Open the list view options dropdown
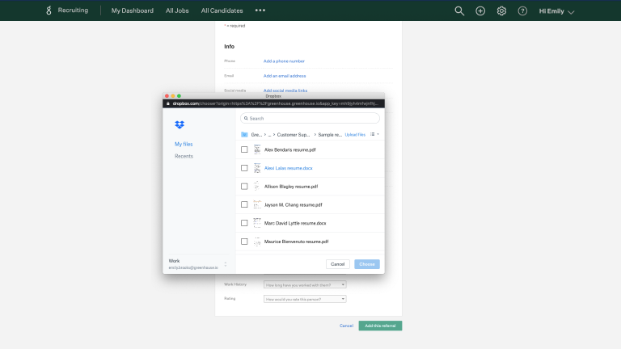The height and width of the screenshot is (349, 621). pos(374,134)
